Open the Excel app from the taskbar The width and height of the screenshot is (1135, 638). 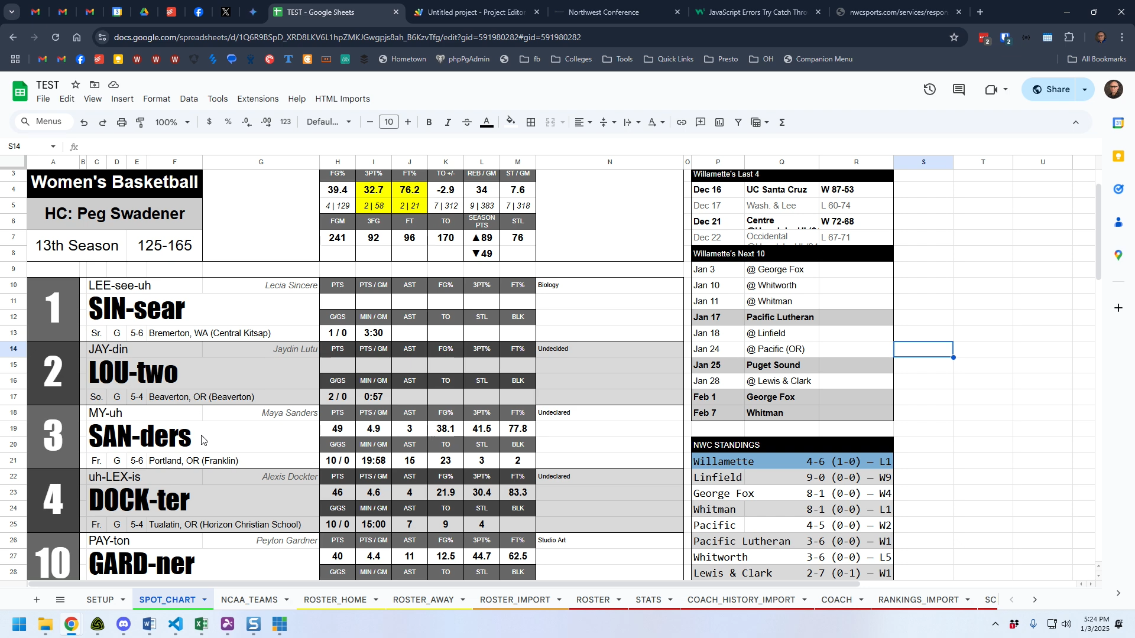point(201,624)
